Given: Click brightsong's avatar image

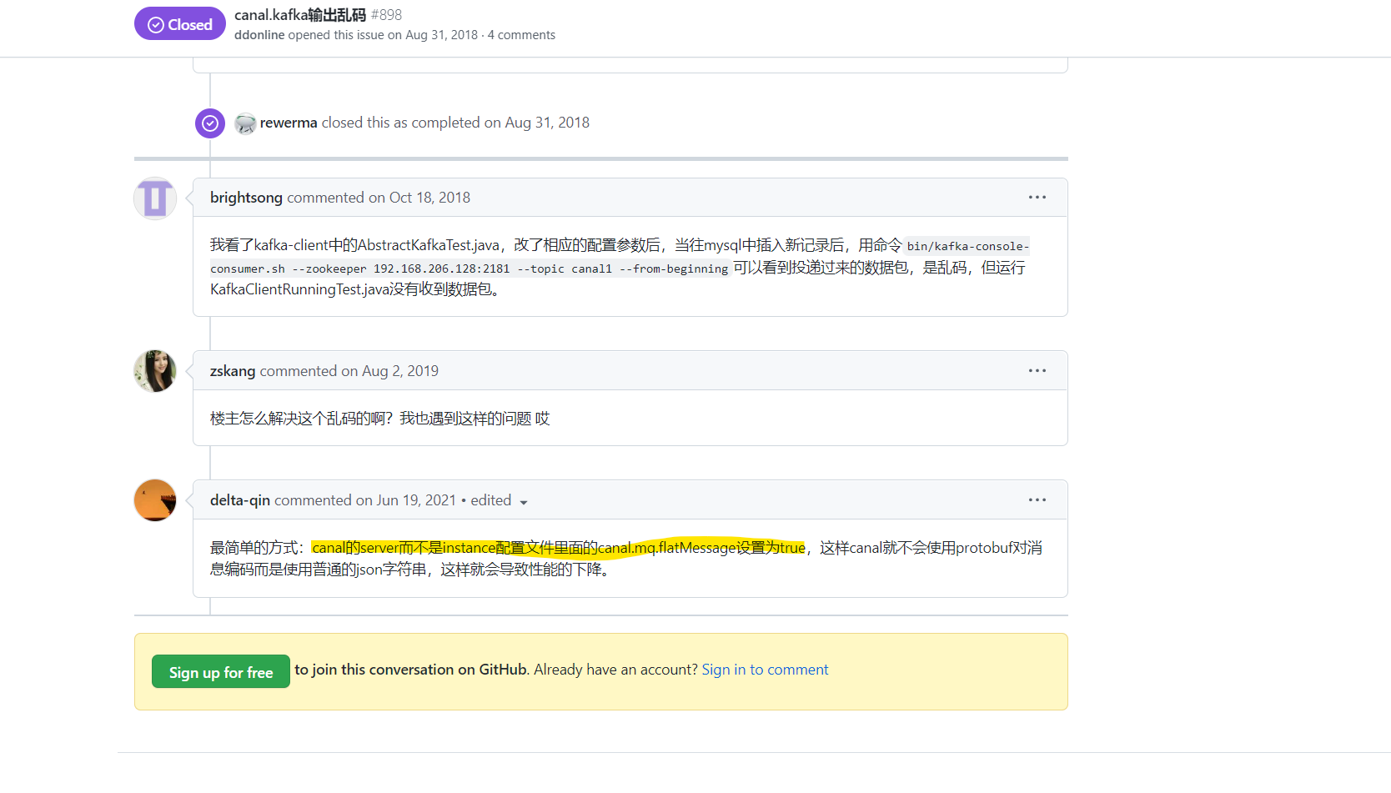Looking at the screenshot, I should click(155, 198).
